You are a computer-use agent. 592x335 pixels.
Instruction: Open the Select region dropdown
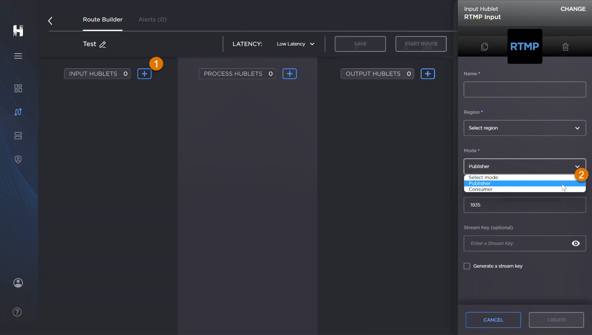pos(524,128)
